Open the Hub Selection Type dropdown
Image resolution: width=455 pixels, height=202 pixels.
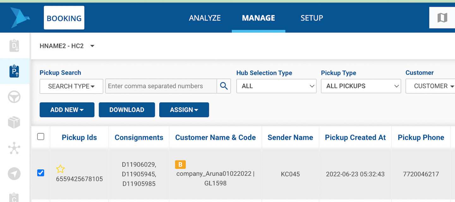[276, 86]
